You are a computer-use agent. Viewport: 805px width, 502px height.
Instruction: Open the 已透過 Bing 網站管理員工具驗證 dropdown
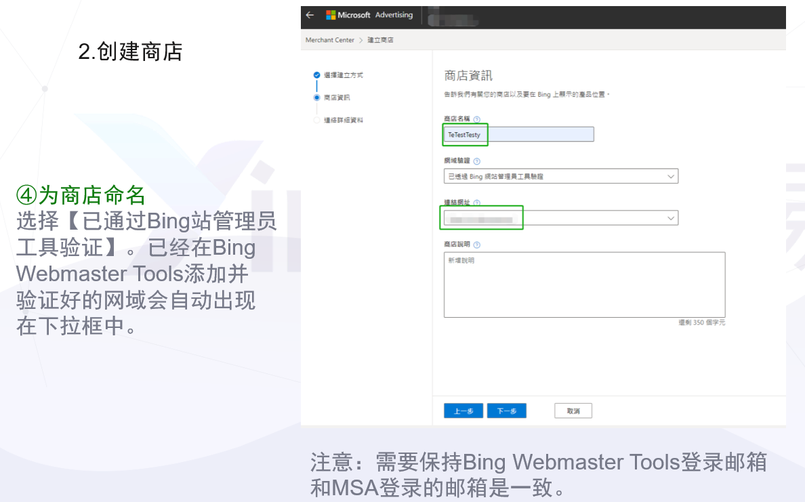pyautogui.click(x=560, y=176)
